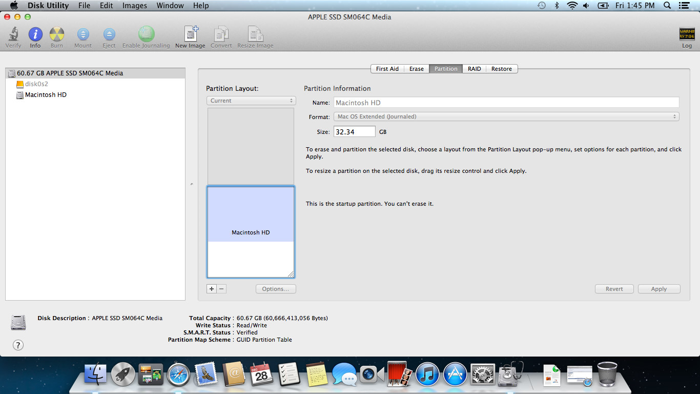Open Calendar from the Dock
The width and height of the screenshot is (700, 394).
(261, 375)
